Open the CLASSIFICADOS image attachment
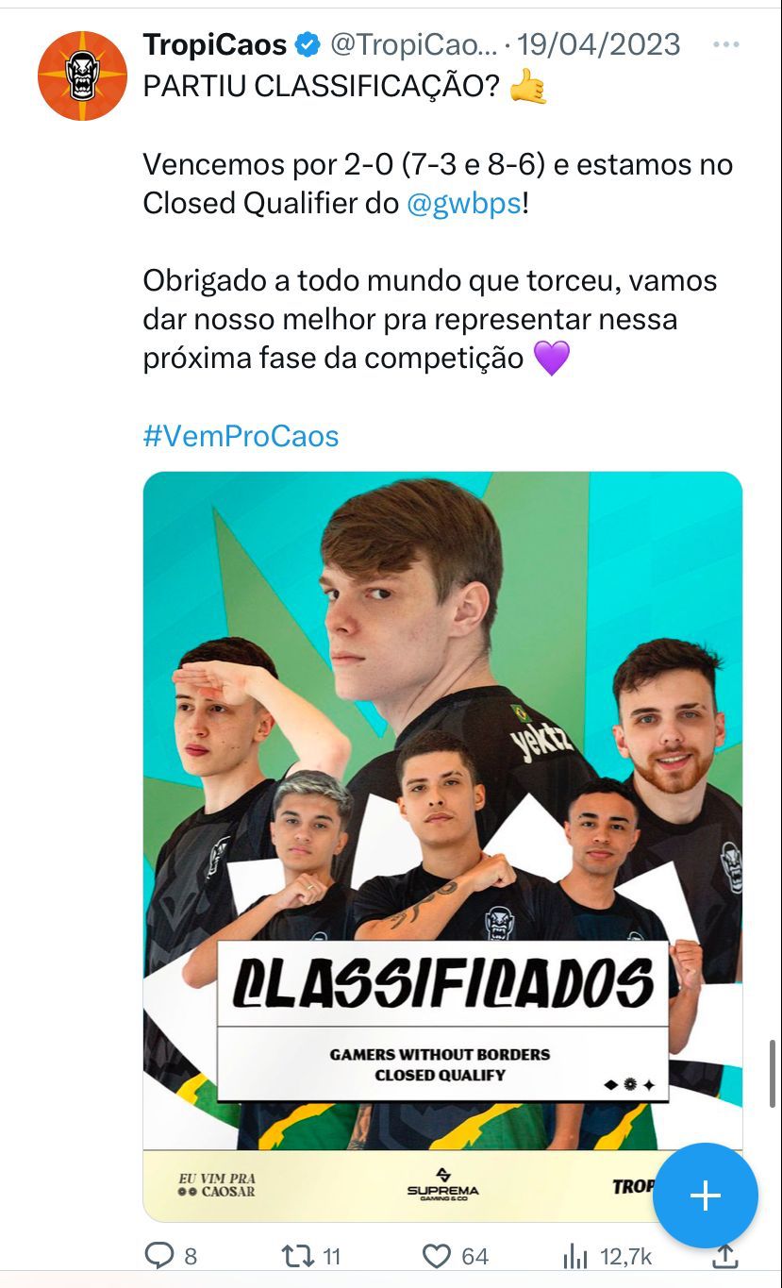The image size is (782, 1288). tap(442, 846)
